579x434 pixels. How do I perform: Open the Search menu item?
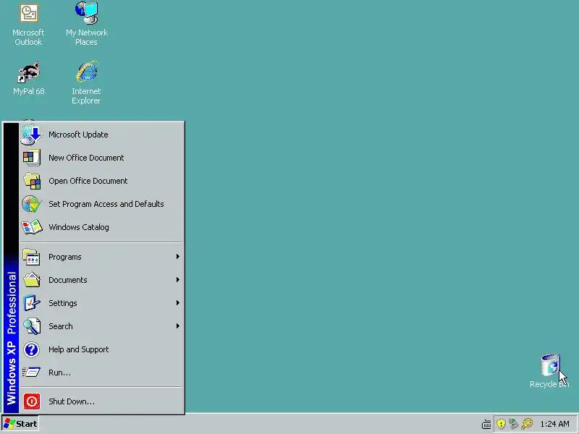101,326
